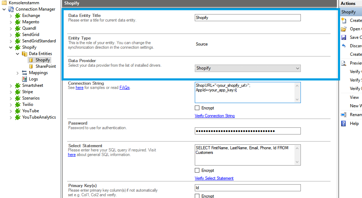Click the SharePoint data entity icon

point(31,66)
